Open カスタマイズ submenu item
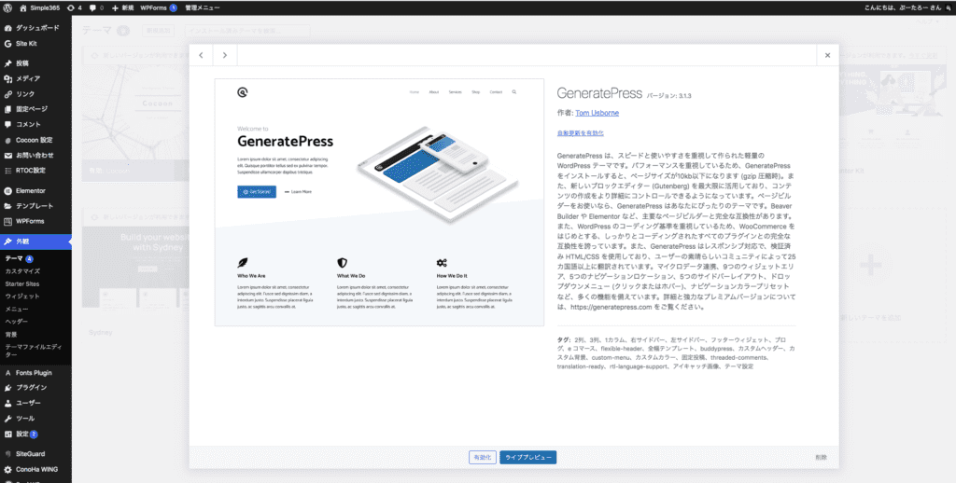Image resolution: width=956 pixels, height=483 pixels. click(22, 271)
